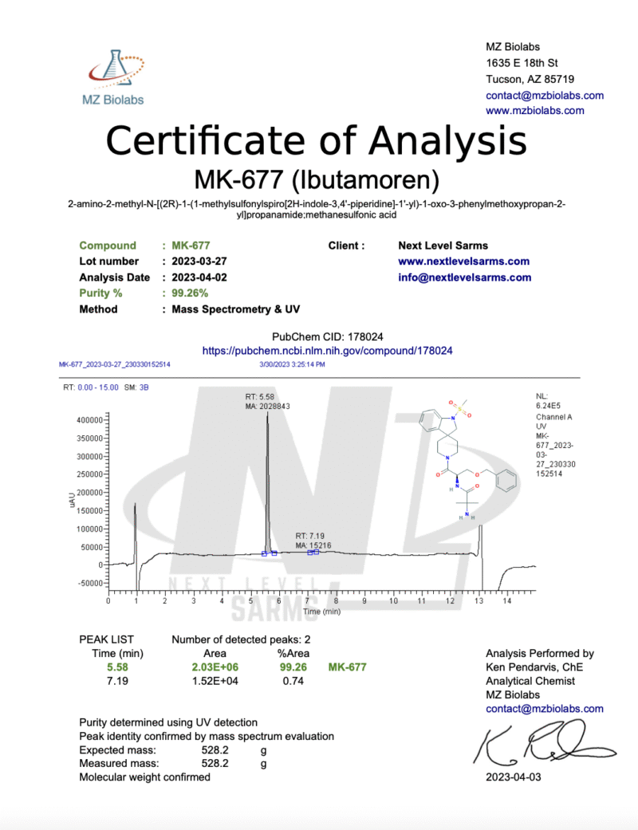This screenshot has width=638, height=830.
Task: Select the lot number value 2023-03-27
Action: pyautogui.click(x=199, y=262)
